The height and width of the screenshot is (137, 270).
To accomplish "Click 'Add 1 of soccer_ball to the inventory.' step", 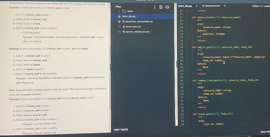I will [37, 128].
